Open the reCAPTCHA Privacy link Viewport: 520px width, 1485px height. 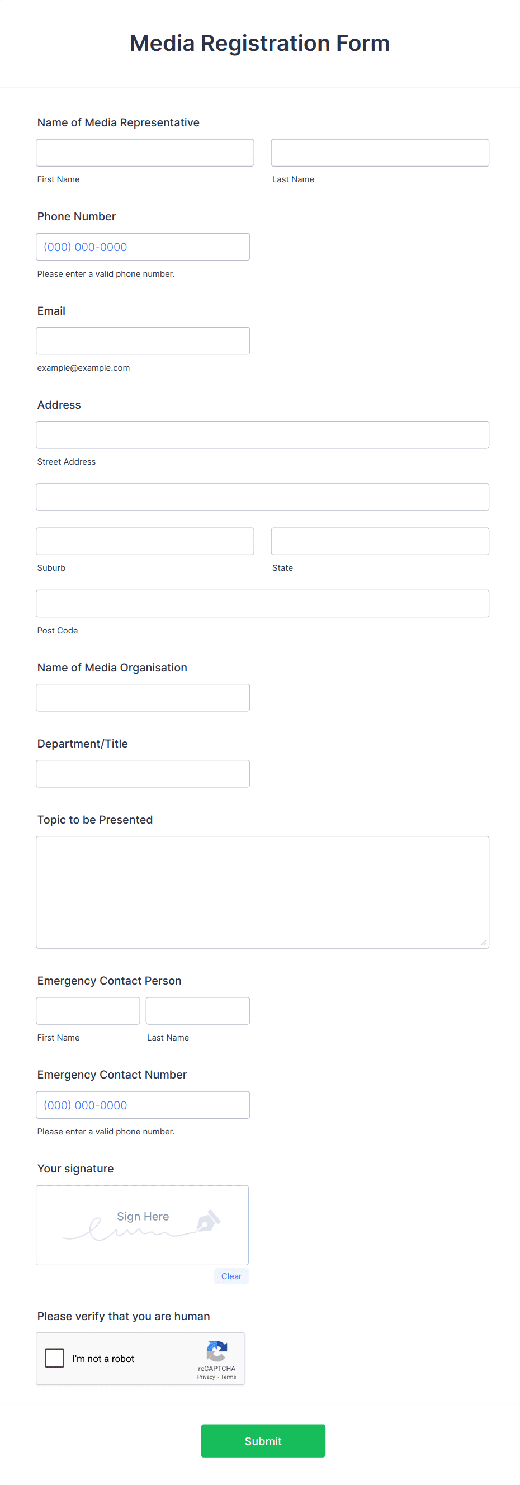coord(206,1377)
